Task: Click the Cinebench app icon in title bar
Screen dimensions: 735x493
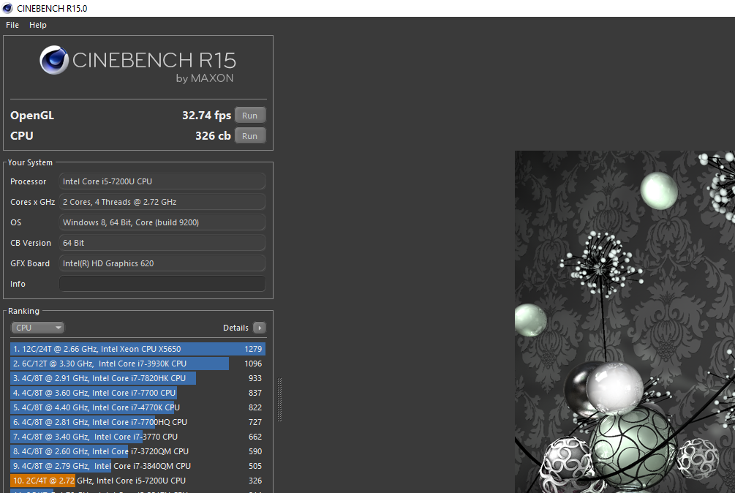Action: click(7, 9)
